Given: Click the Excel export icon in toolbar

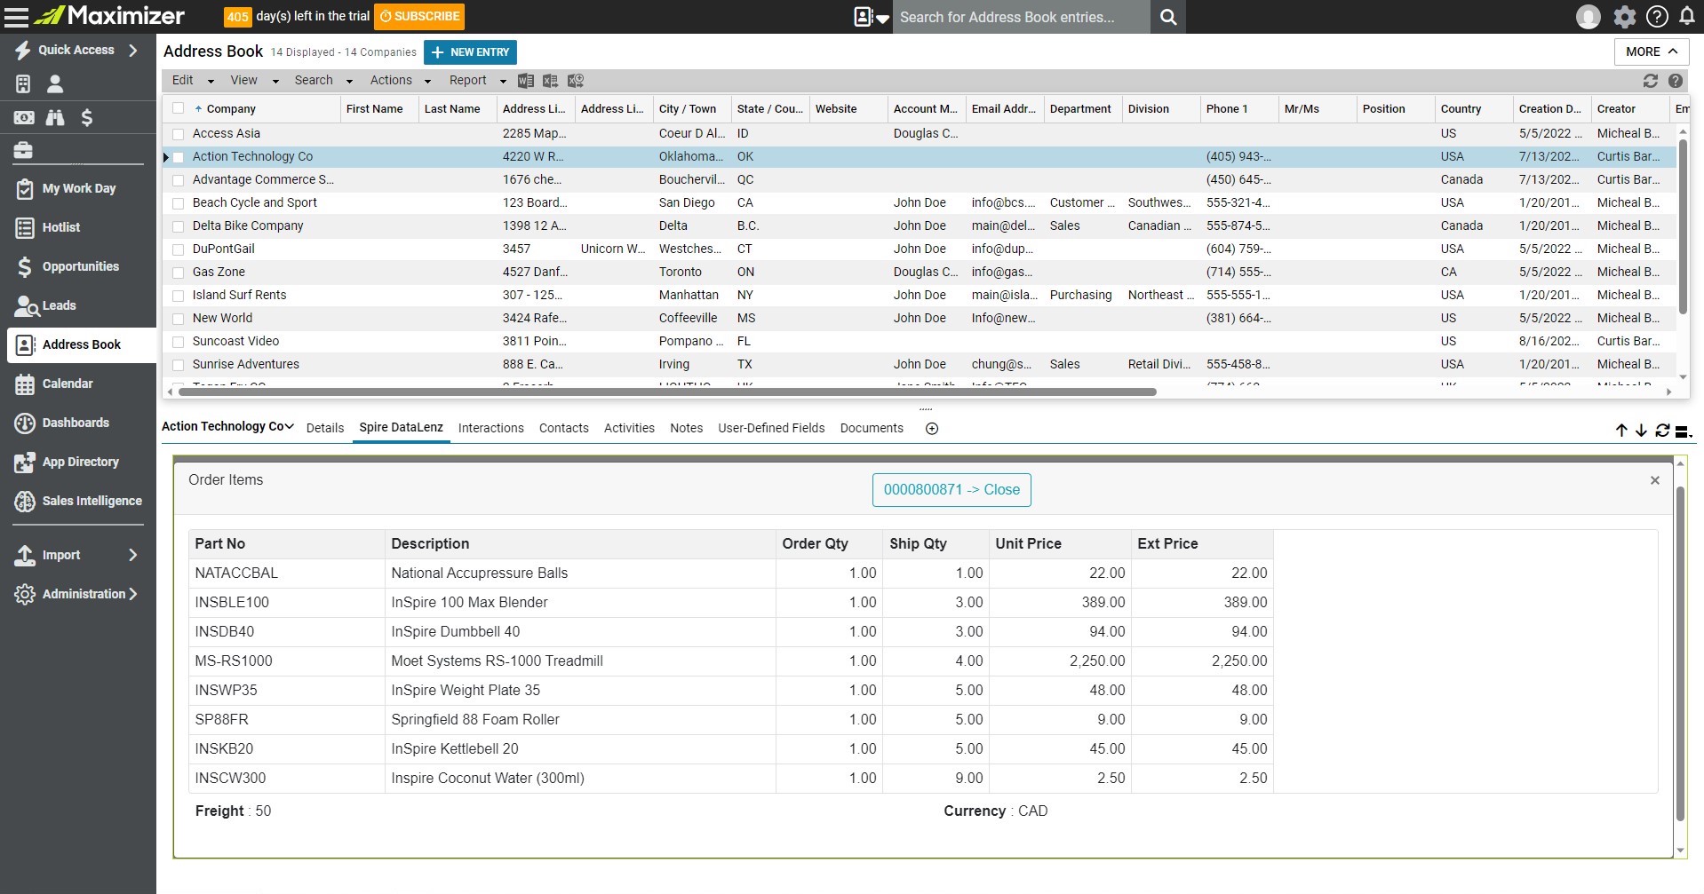Looking at the screenshot, I should click(x=551, y=81).
